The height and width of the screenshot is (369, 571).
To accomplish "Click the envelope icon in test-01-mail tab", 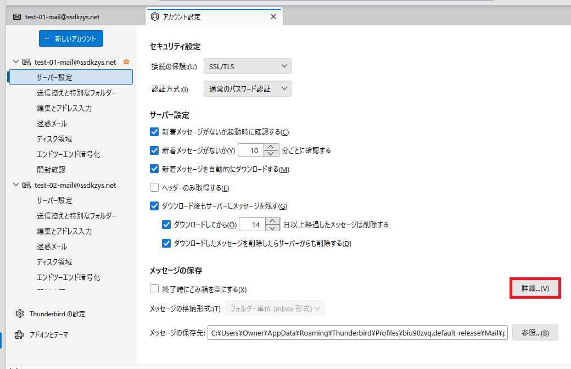I will click(17, 17).
